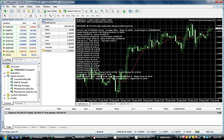Open the Strategy Tester toolbar icon
Viewport: 224px width, 140px height.
(x=39, y=11)
